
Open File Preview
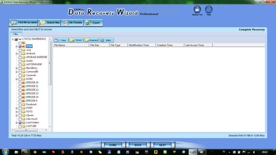pos(72,23)
